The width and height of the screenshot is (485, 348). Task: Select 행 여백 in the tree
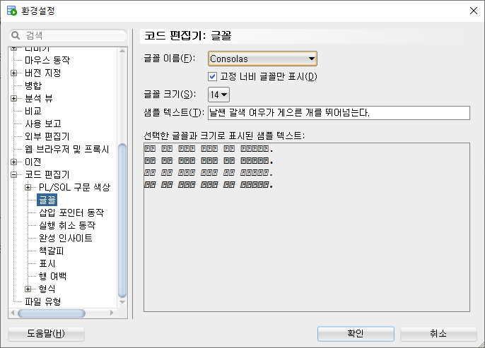[x=52, y=276]
